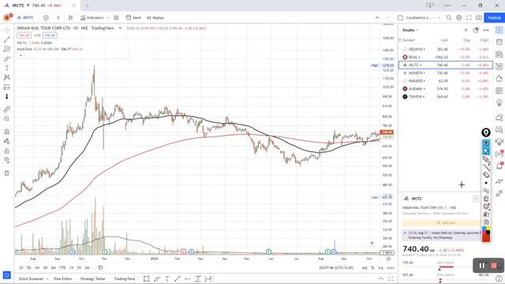Viewport: 505px width, 284px height.
Task: Click the remove drawings trash icon
Action: [x=7, y=174]
